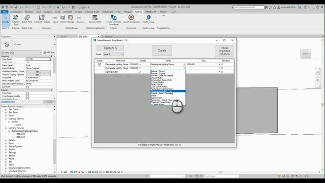Select 1200x600 type in Project Browser

click(20, 137)
